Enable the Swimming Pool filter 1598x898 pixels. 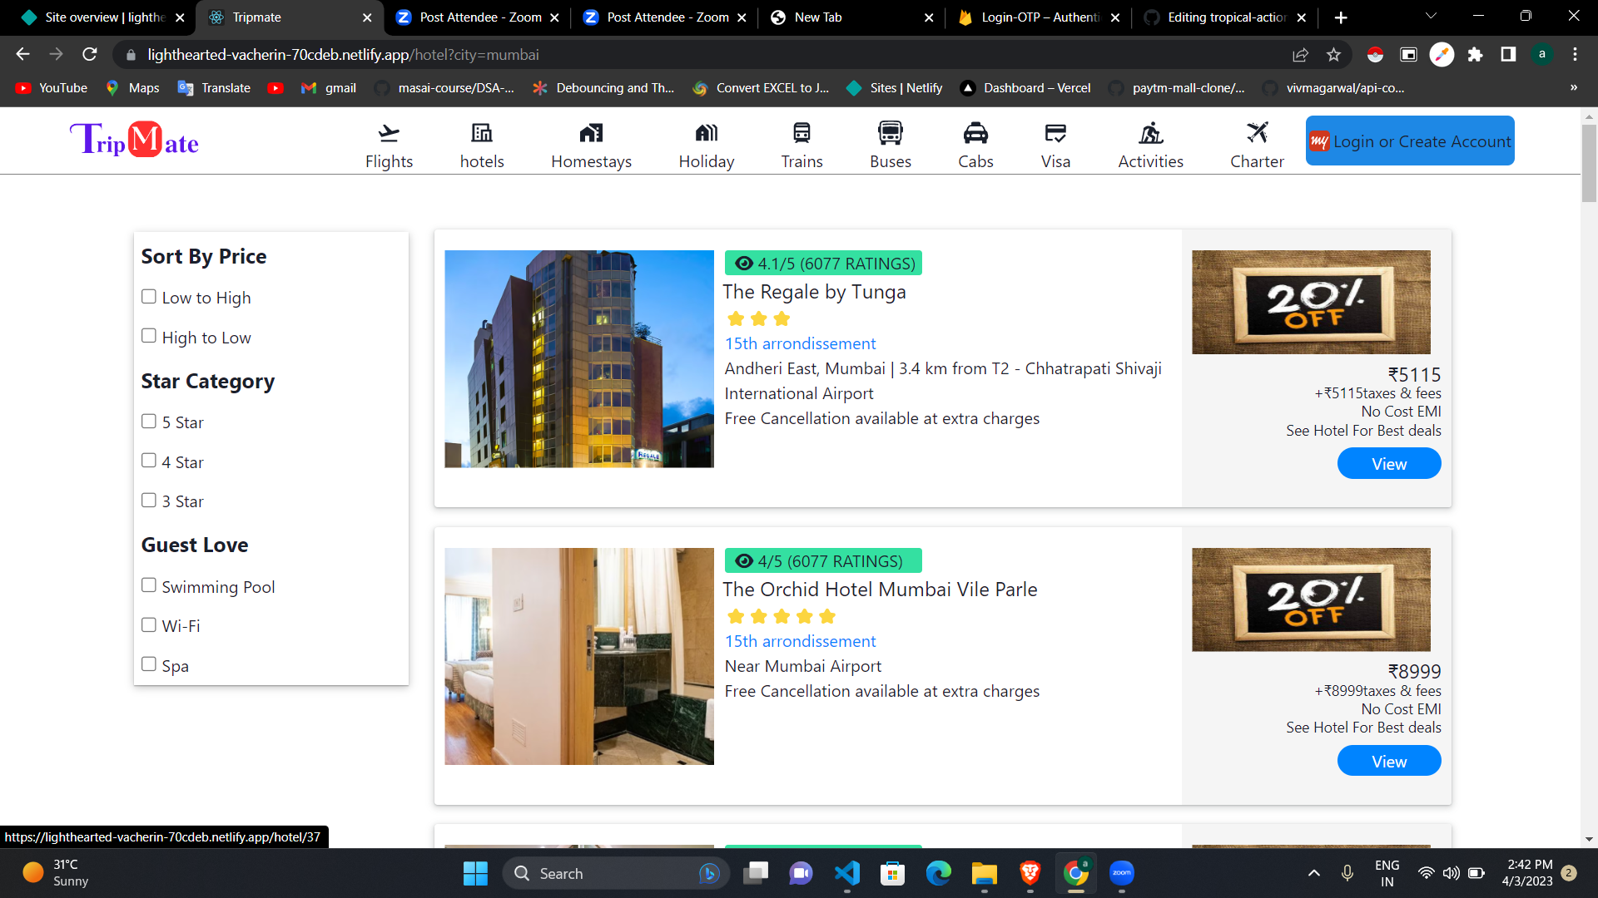click(x=148, y=585)
